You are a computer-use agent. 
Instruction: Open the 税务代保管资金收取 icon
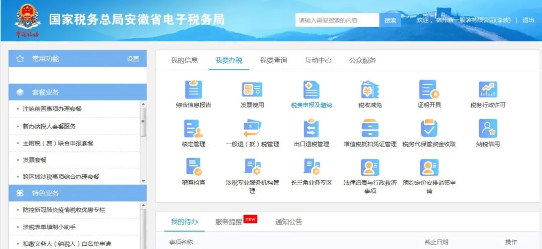click(429, 129)
